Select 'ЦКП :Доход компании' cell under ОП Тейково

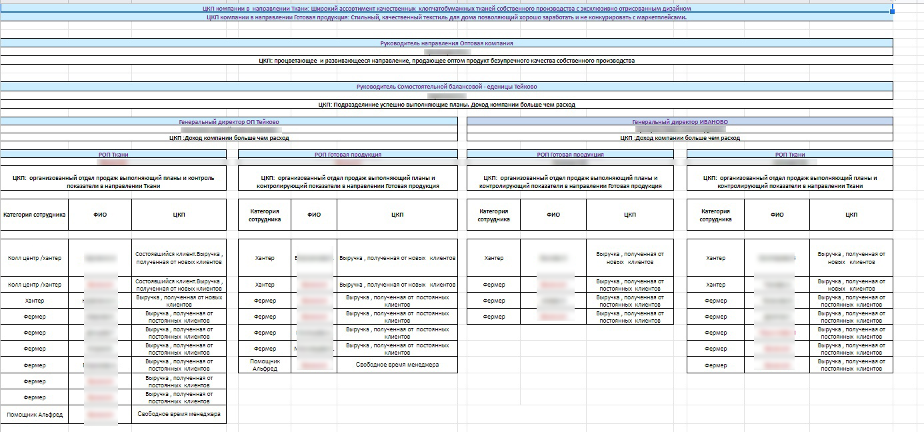[x=229, y=138]
